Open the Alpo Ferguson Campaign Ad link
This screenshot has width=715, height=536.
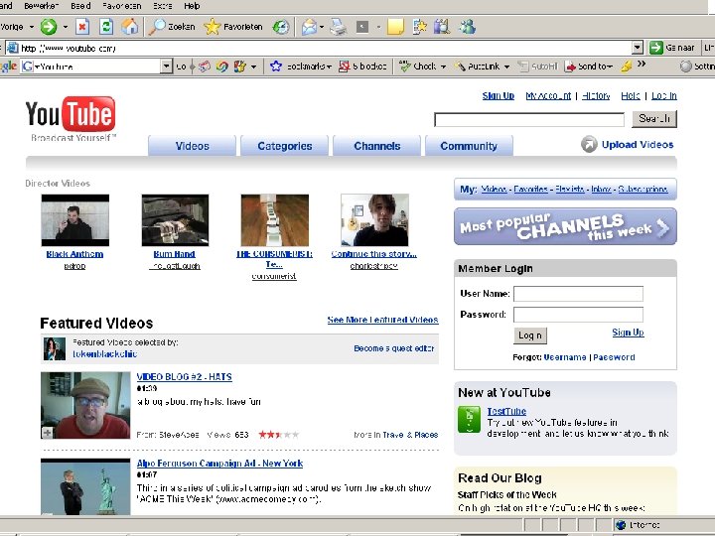point(219,464)
